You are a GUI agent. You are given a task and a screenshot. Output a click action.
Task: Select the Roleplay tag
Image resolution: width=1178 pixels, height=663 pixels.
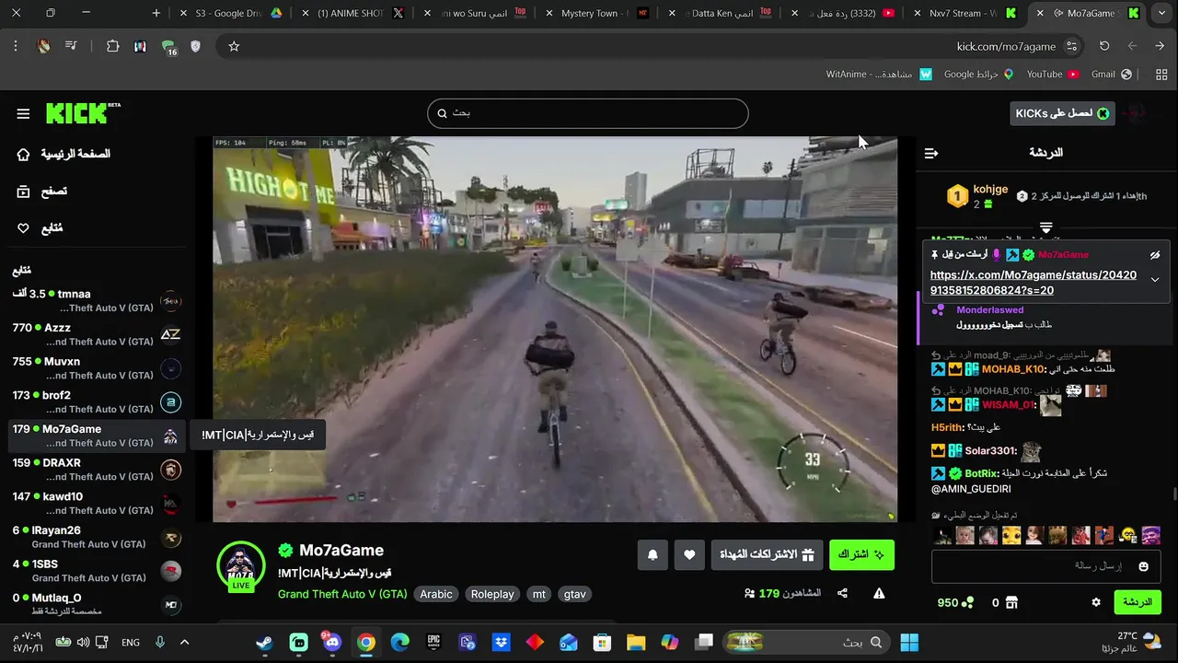492,594
